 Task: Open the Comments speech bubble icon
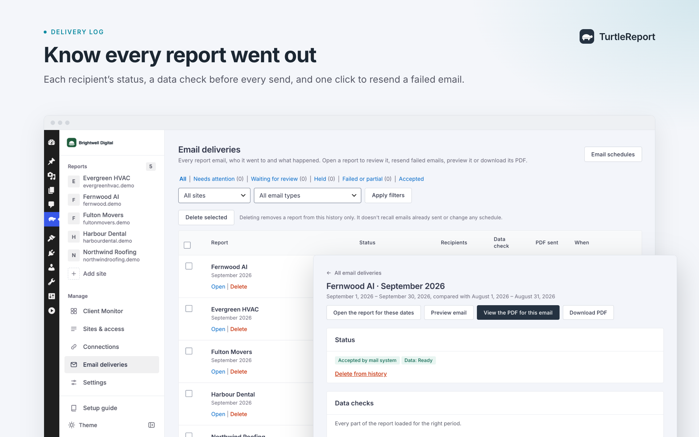(51, 205)
